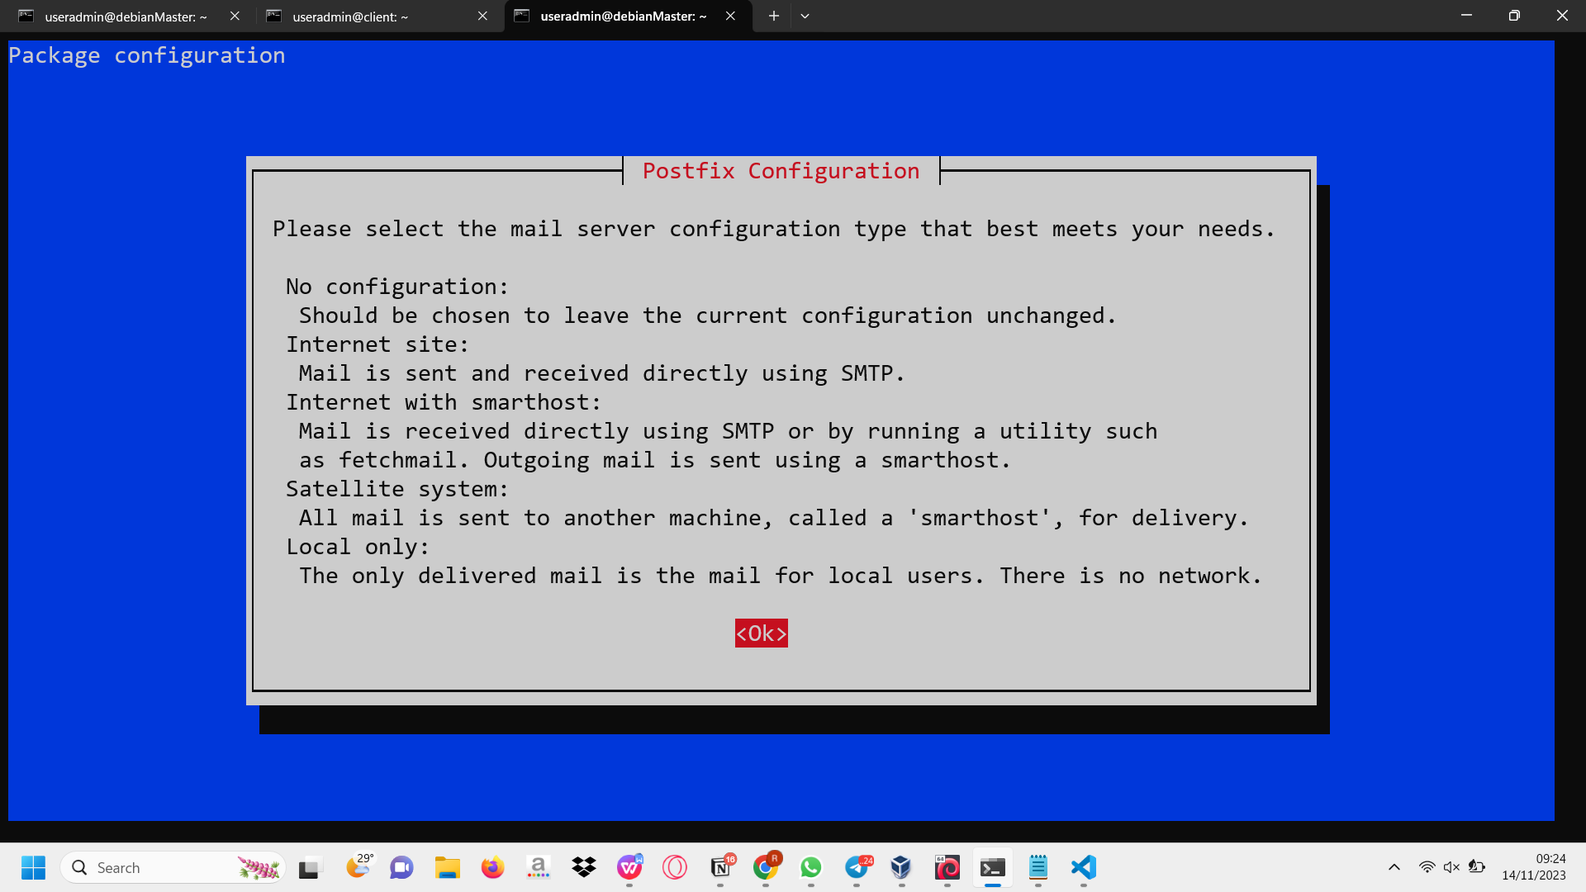Click the "Internet site:" option heading
1586x892 pixels.
point(378,344)
